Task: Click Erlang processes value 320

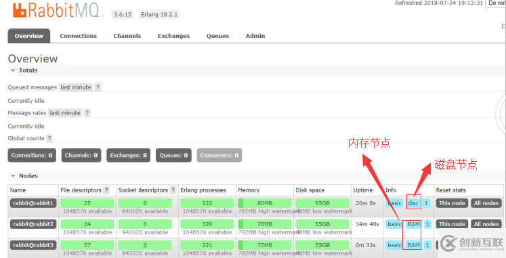Action: tap(207, 224)
